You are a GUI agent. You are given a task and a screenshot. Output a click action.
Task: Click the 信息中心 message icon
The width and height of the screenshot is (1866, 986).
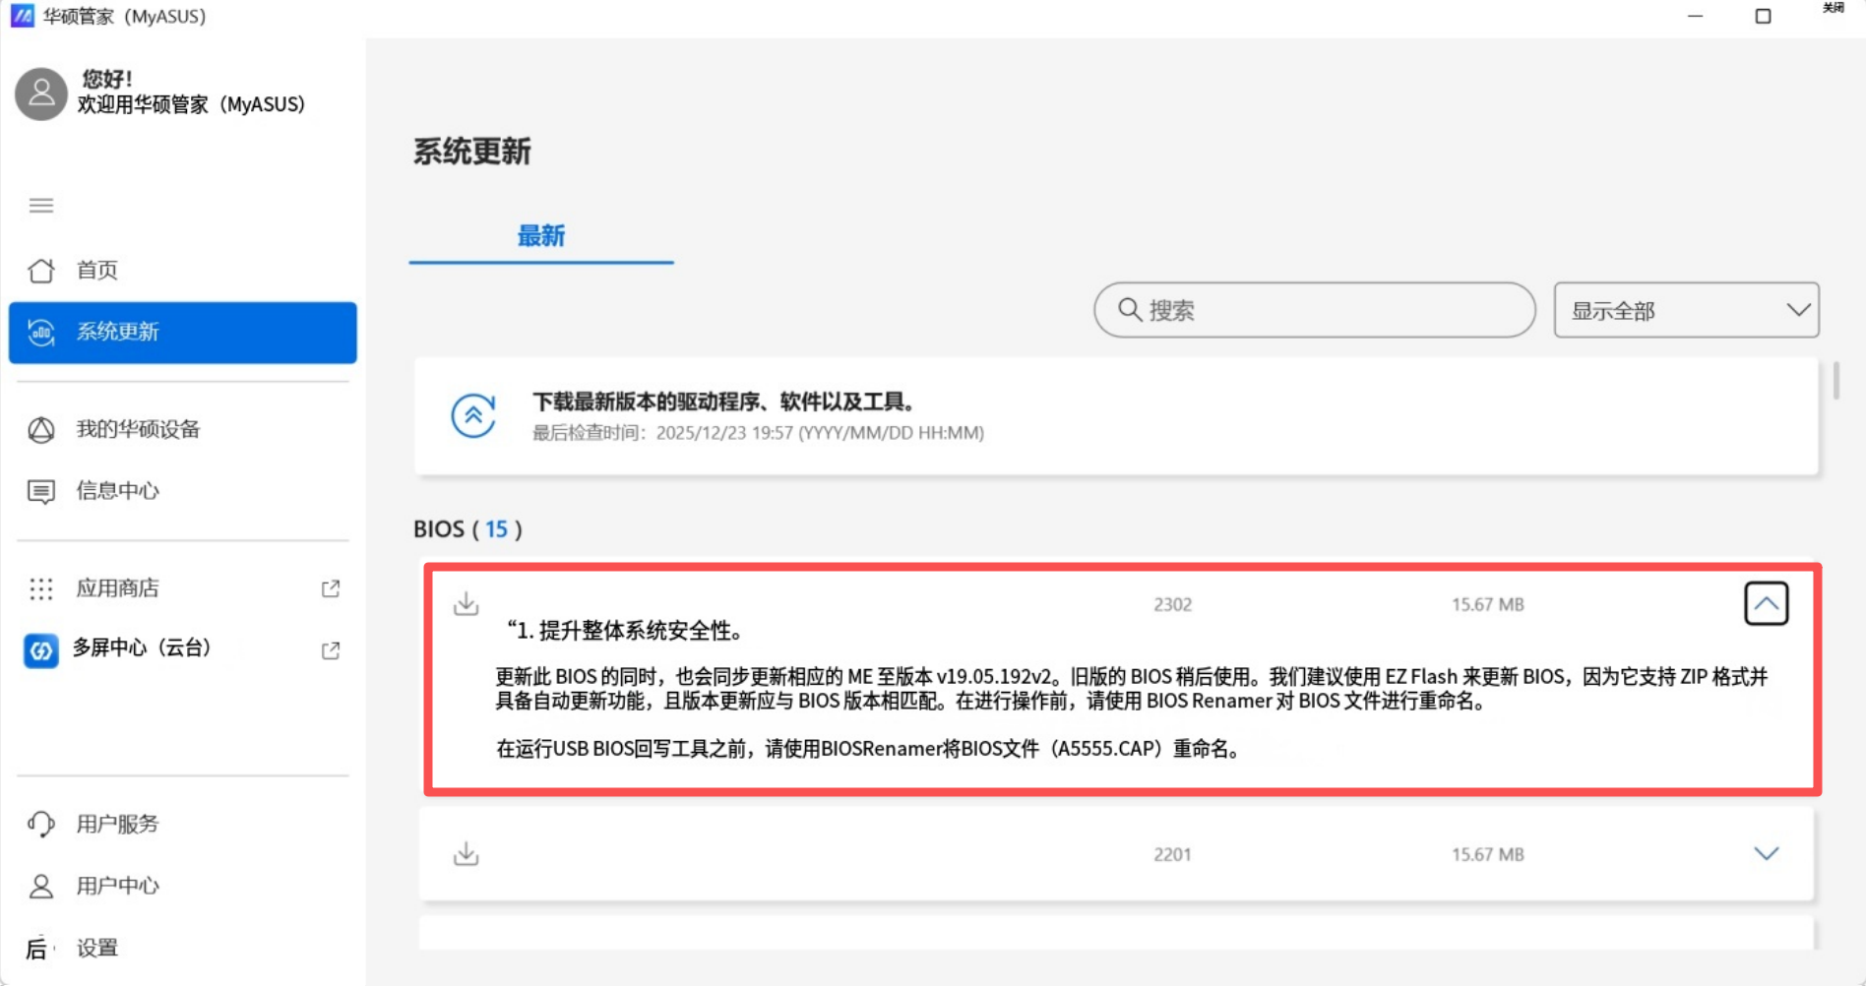pyautogui.click(x=41, y=491)
